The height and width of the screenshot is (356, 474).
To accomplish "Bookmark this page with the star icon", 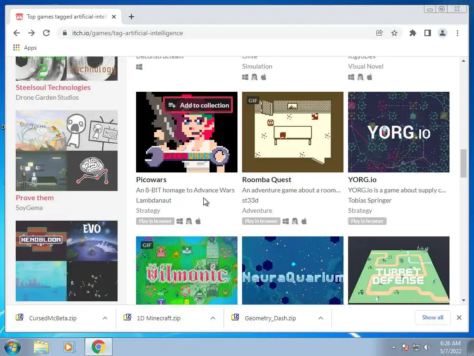I will 394,33.
